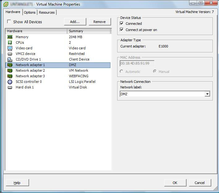
Task: Click the Hard disk 1 icon
Action: tap(10, 87)
